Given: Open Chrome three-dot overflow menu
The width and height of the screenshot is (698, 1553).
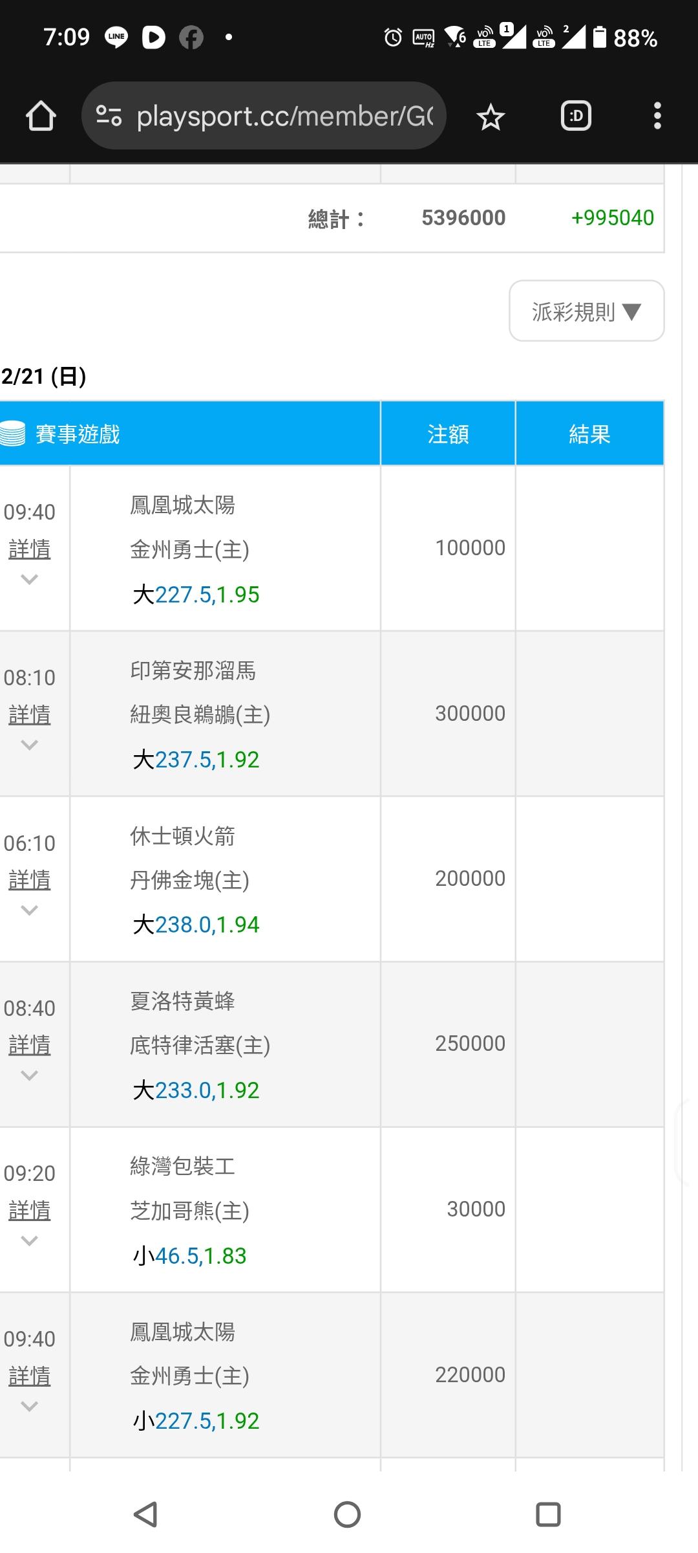Looking at the screenshot, I should [x=657, y=116].
